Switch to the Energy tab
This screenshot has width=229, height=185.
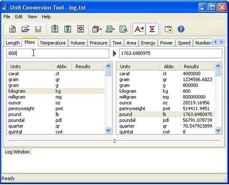[x=148, y=43]
